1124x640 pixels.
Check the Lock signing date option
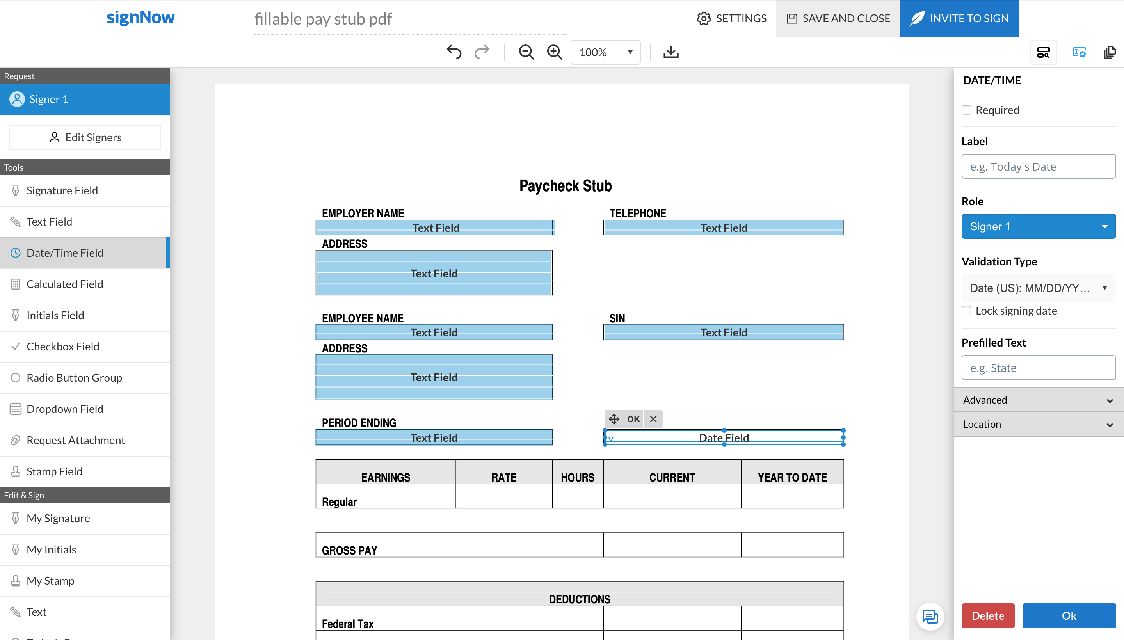967,310
